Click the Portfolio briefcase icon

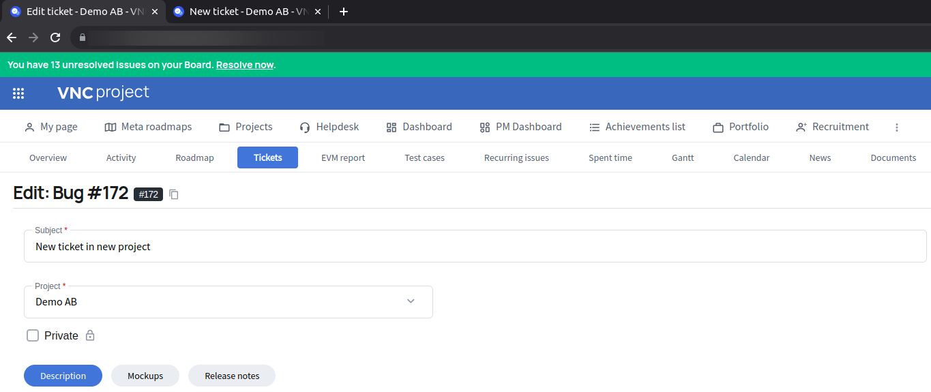718,127
